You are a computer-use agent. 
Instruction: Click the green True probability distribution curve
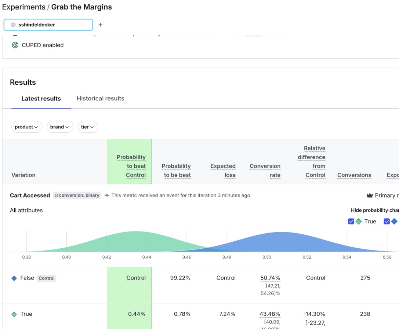click(136, 242)
